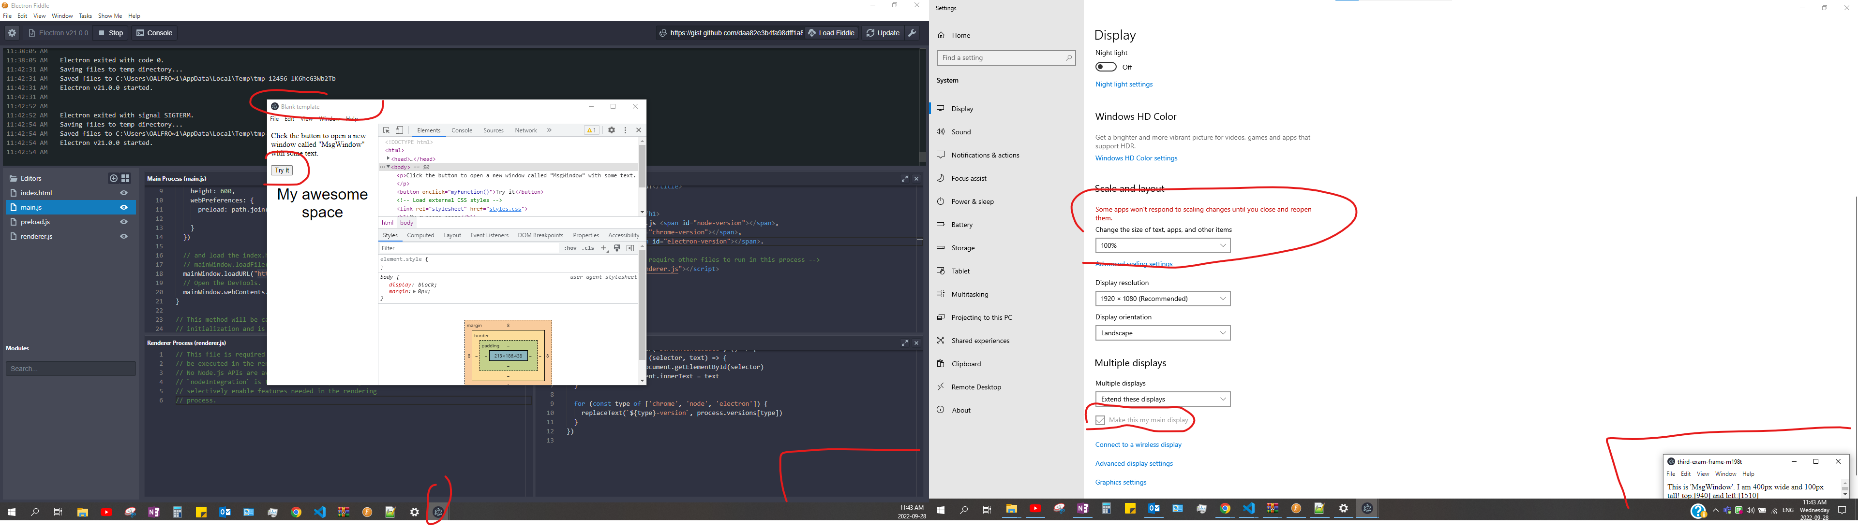Open DevTools settings via the gear icon
This screenshot has height=529, width=1858.
pos(612,130)
